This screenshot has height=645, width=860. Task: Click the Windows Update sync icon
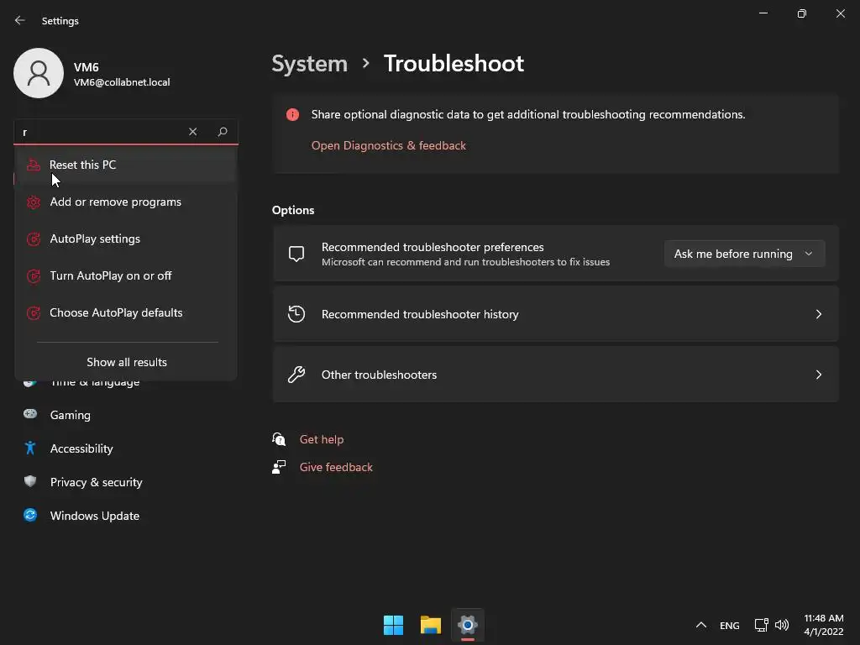(x=30, y=515)
